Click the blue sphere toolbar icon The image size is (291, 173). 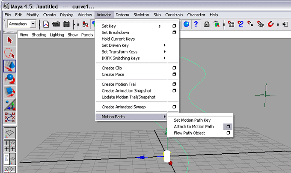186,24
